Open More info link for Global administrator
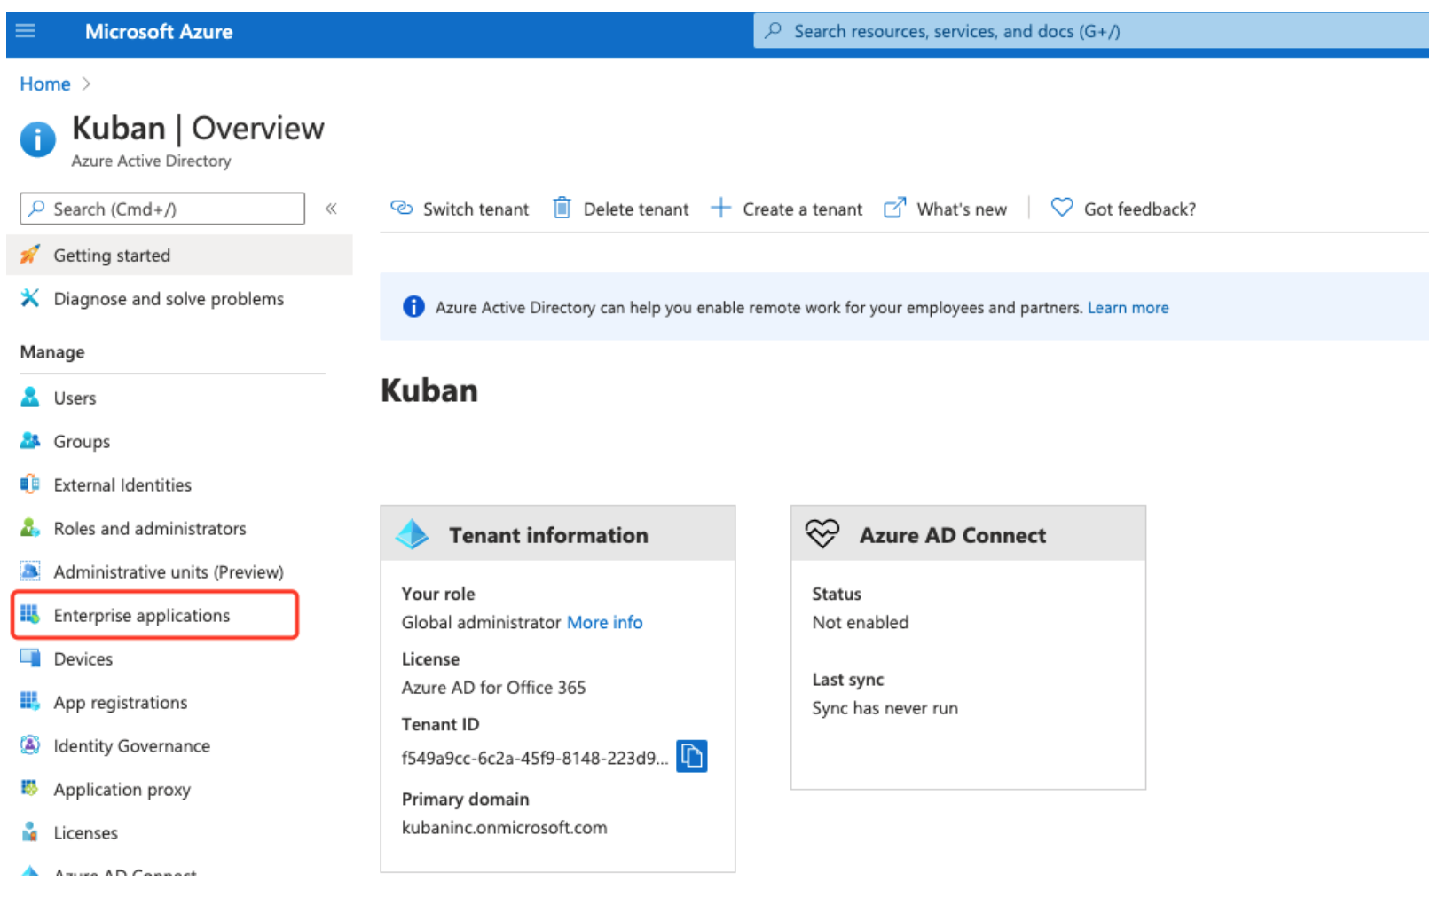 tap(605, 623)
